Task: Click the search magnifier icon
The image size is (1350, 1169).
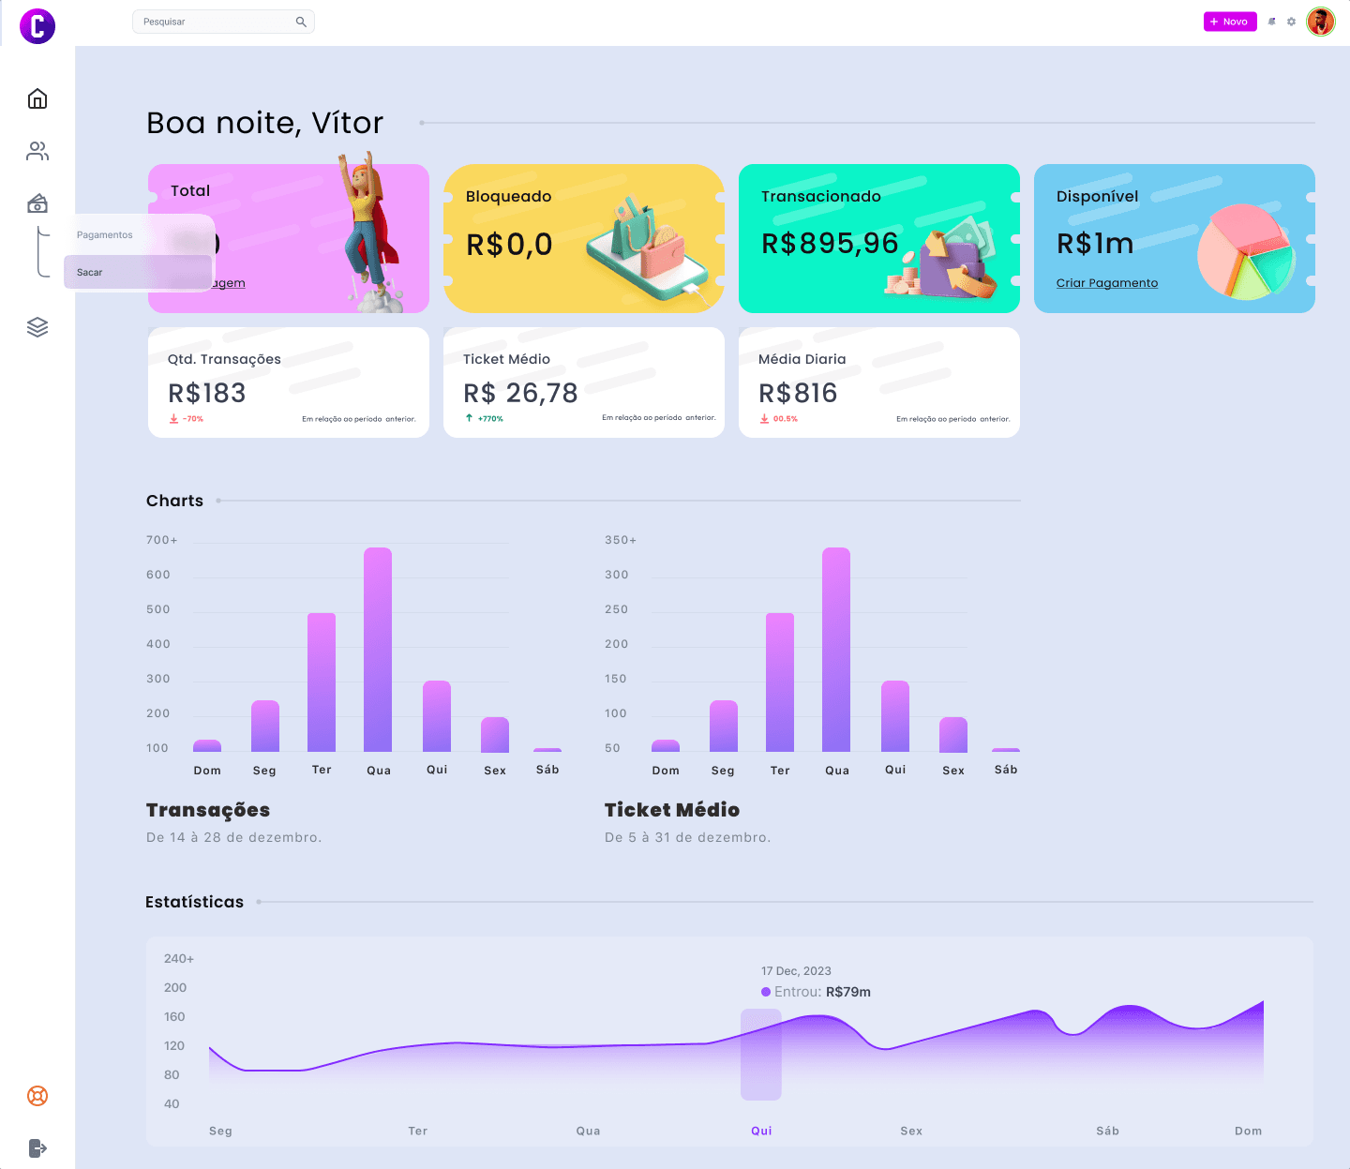Action: pyautogui.click(x=301, y=22)
